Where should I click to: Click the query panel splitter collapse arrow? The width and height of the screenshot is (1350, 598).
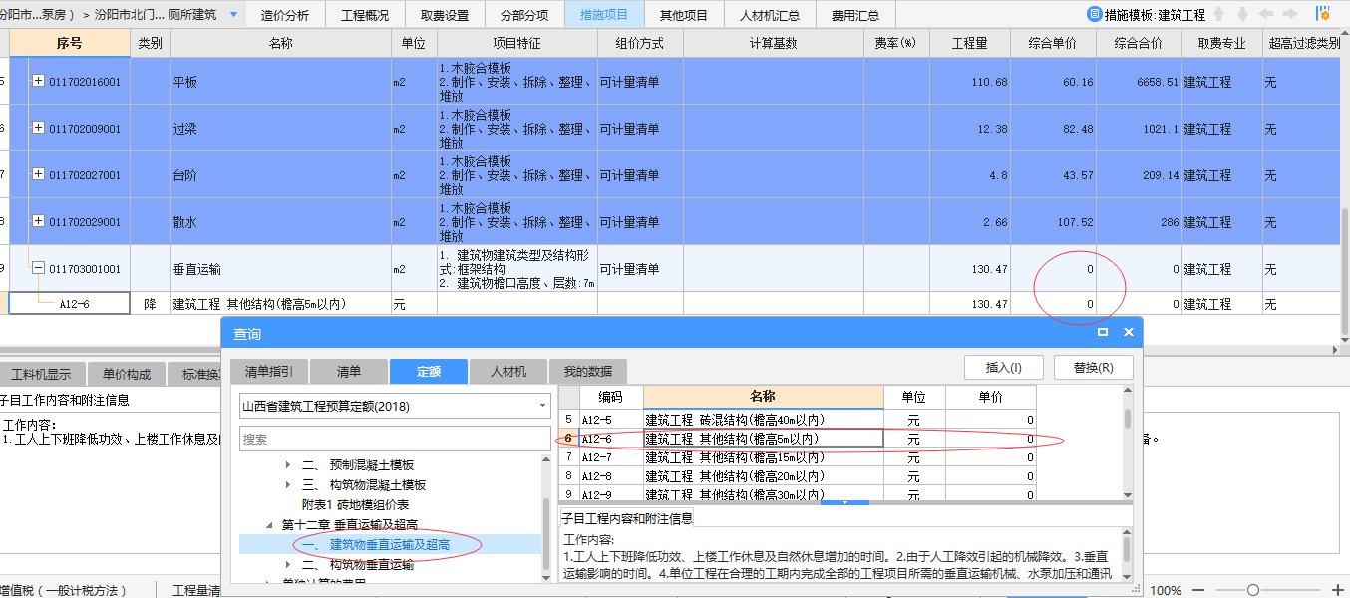coord(846,502)
